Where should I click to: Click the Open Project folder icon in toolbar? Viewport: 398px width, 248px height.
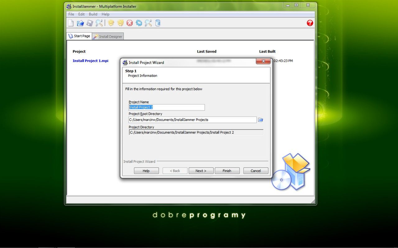(x=81, y=23)
